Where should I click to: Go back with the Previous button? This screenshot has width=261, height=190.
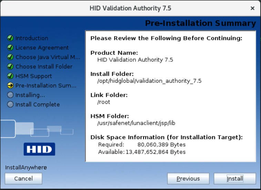tap(188, 179)
